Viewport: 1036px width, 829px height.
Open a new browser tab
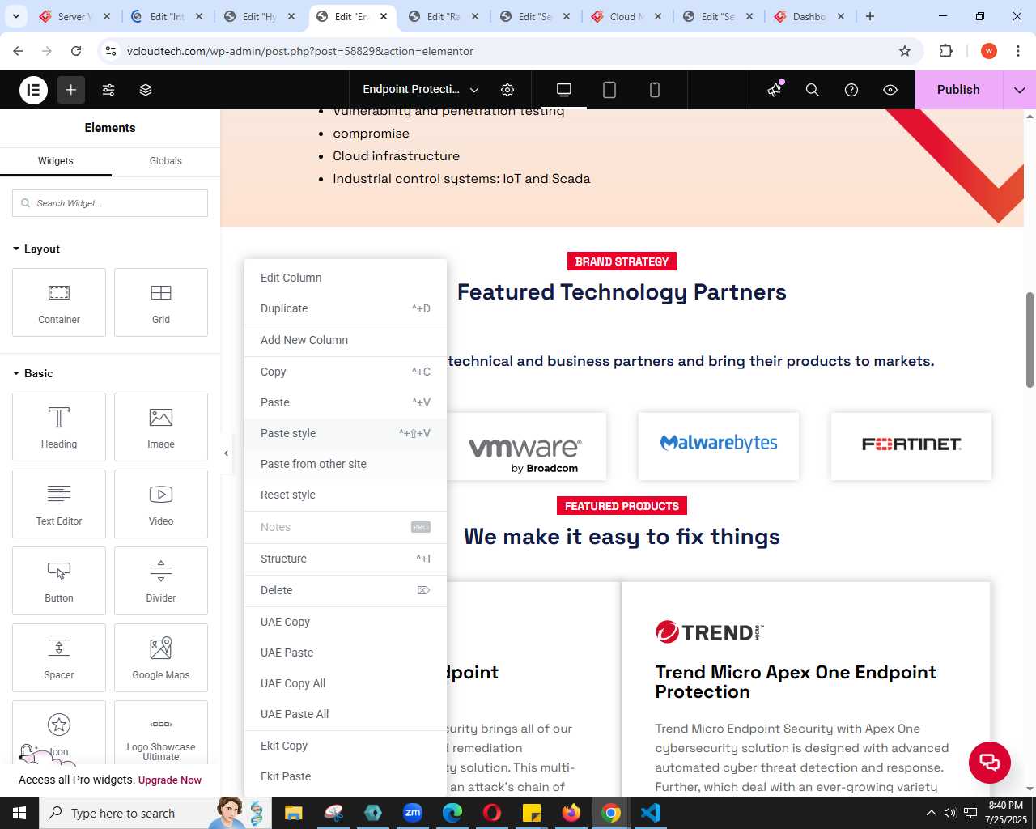[x=870, y=16]
